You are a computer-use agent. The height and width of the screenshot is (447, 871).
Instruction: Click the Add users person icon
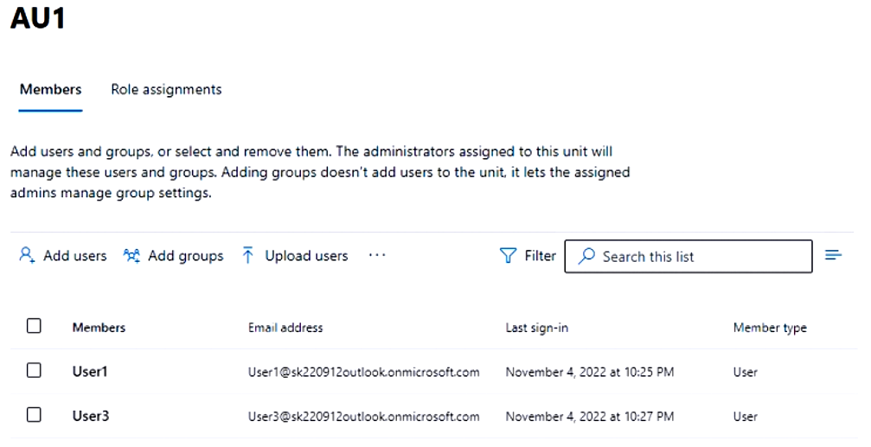27,256
